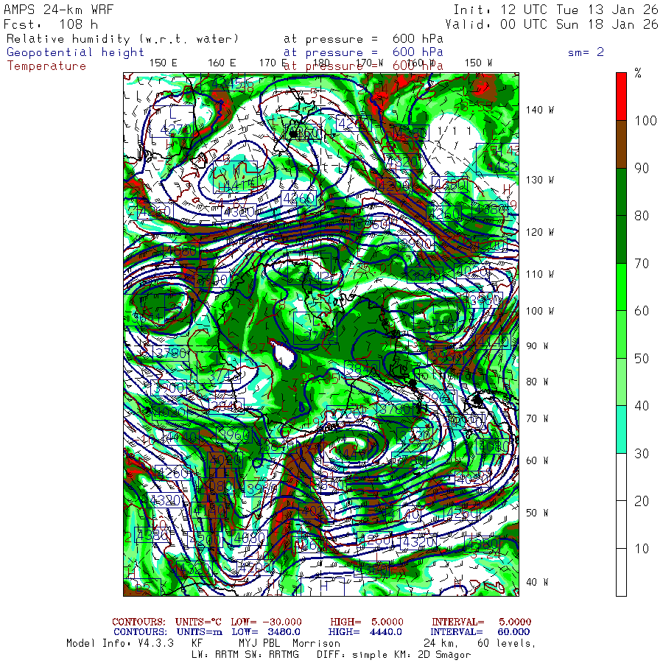Click the "Init: 12 UTC Tue 13 Jan 26" text
The width and height of the screenshot is (663, 663).
pyautogui.click(x=555, y=10)
